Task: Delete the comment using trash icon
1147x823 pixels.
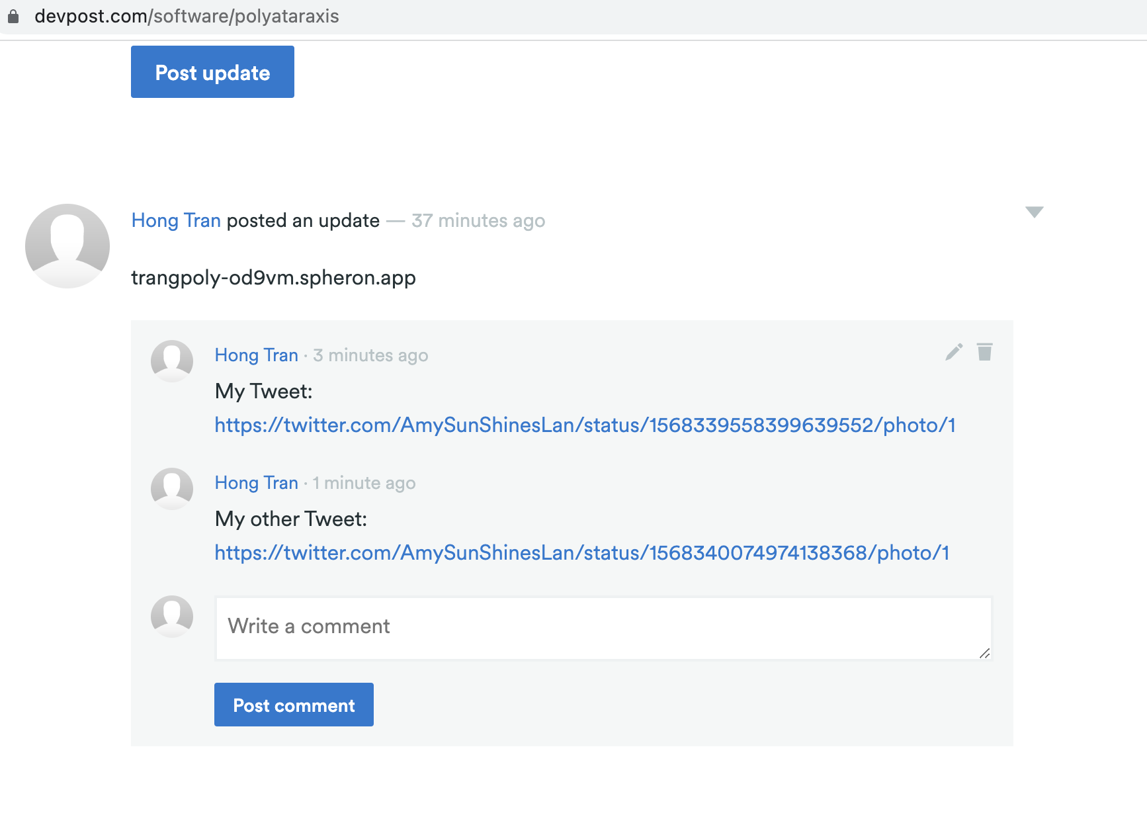Action: (985, 352)
